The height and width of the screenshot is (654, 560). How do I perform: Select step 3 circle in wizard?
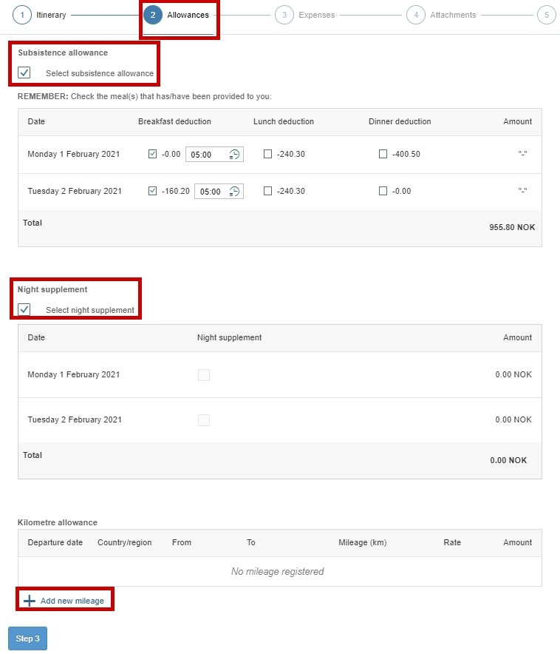(284, 15)
